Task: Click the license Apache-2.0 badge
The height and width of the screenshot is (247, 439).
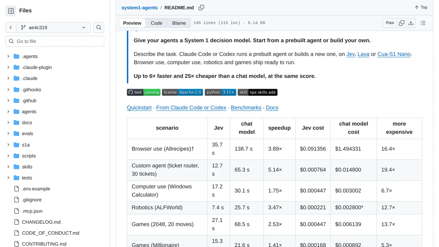Action: (182, 92)
